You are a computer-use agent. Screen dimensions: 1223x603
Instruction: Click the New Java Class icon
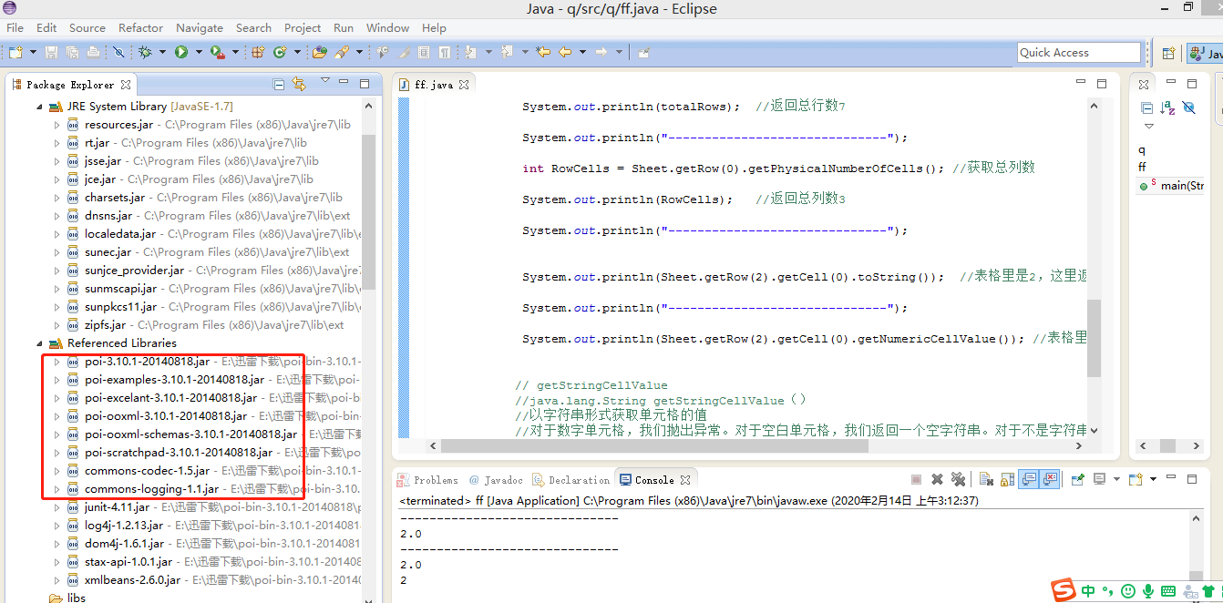[280, 52]
